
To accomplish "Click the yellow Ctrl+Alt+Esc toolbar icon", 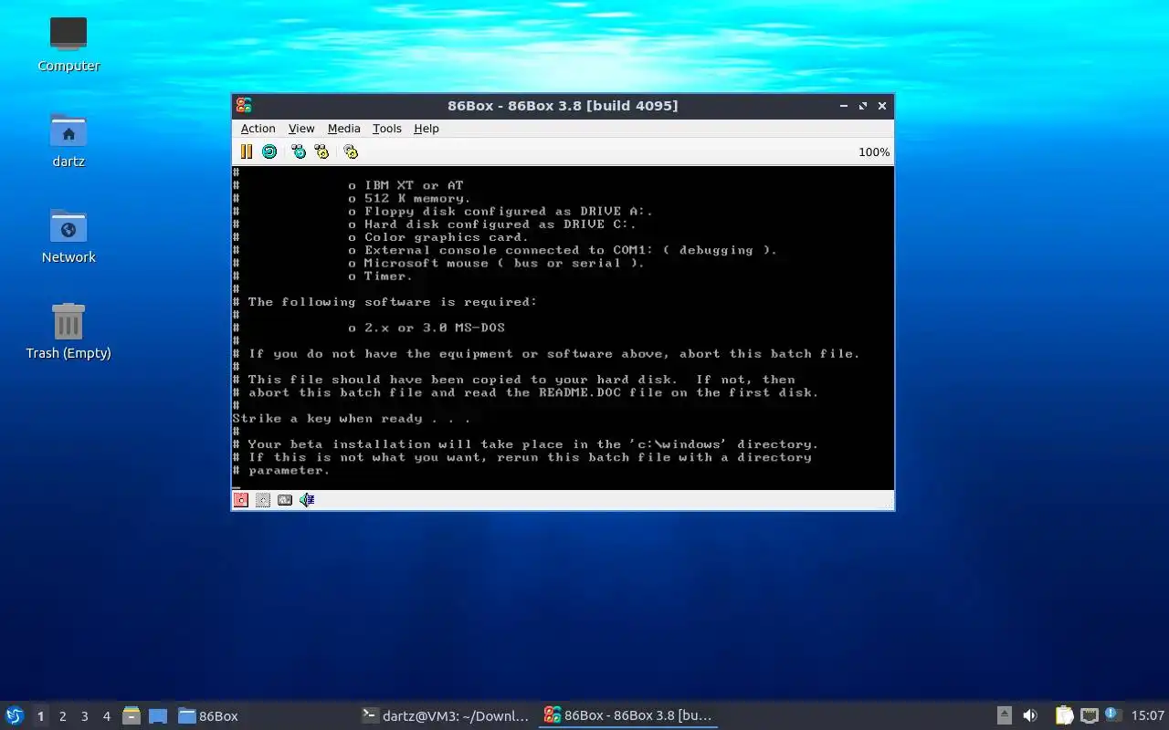I will click(321, 151).
